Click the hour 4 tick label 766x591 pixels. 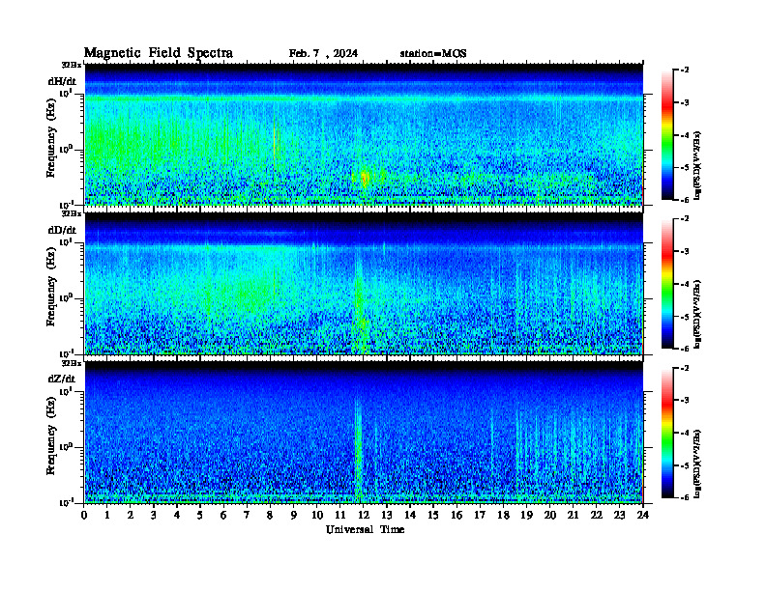click(x=177, y=516)
